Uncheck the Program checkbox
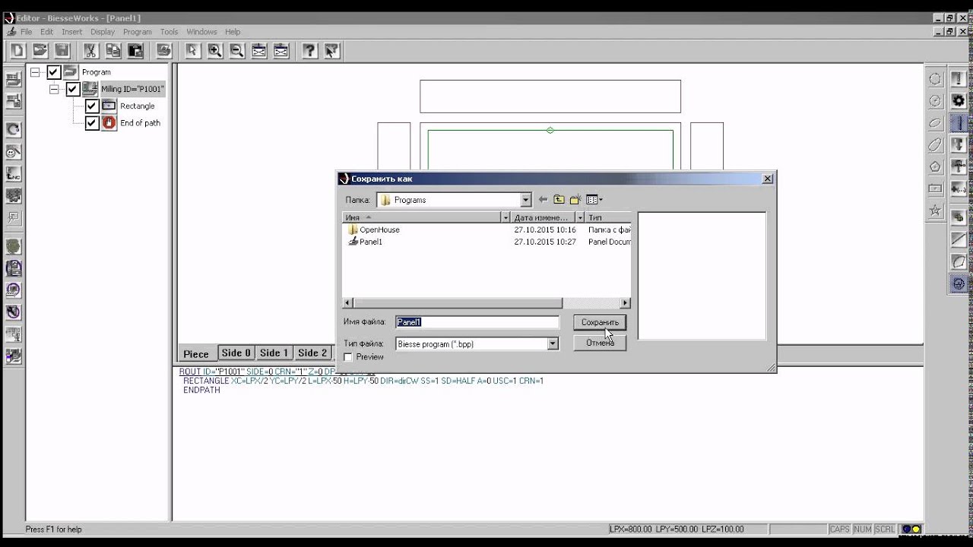Image resolution: width=973 pixels, height=547 pixels. tap(53, 72)
